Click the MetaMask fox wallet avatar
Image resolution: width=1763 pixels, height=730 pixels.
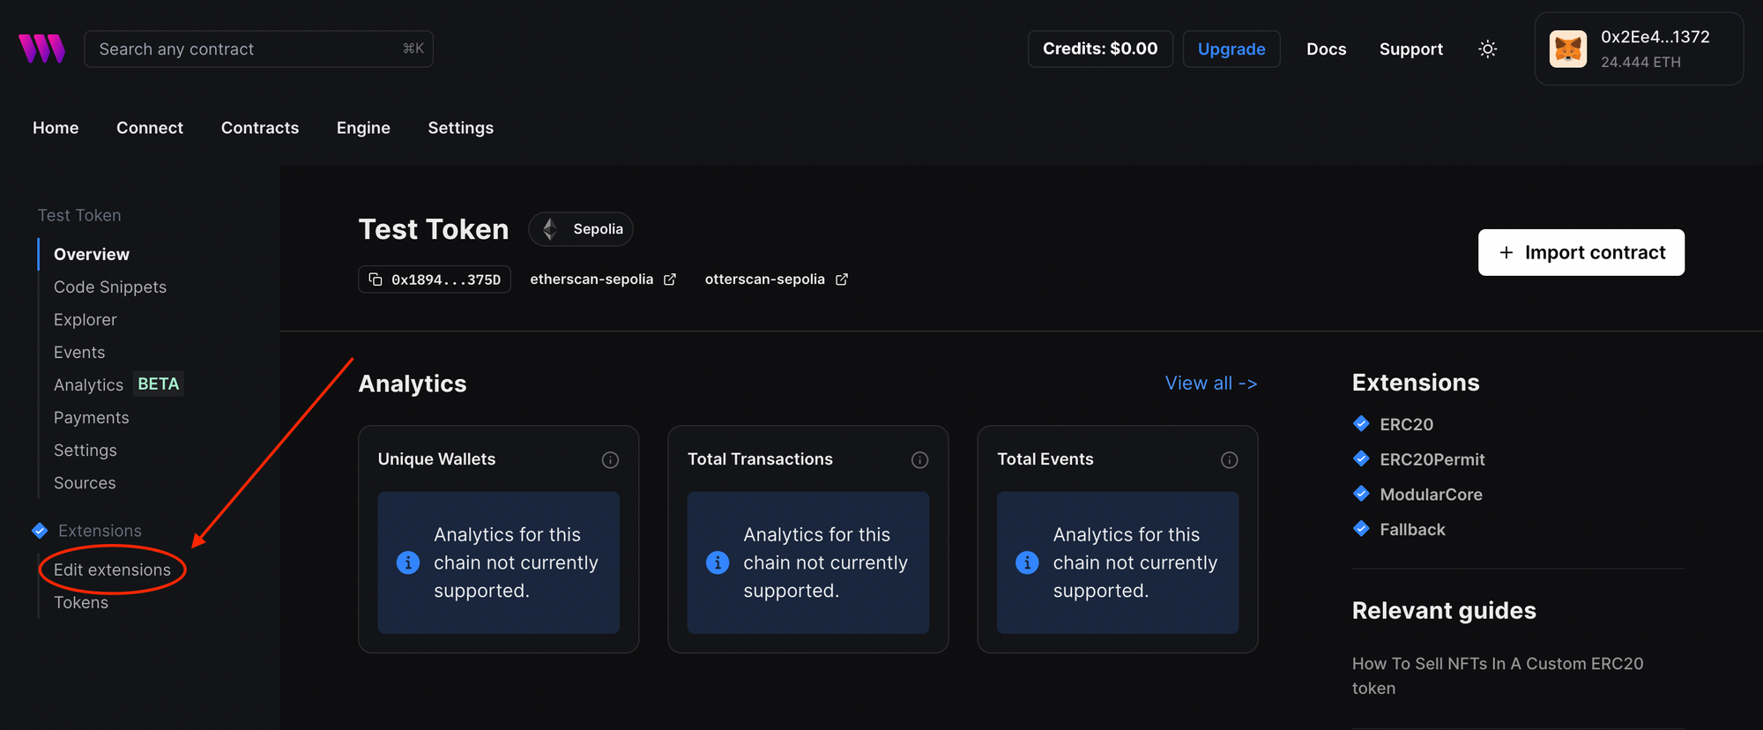pyautogui.click(x=1568, y=49)
